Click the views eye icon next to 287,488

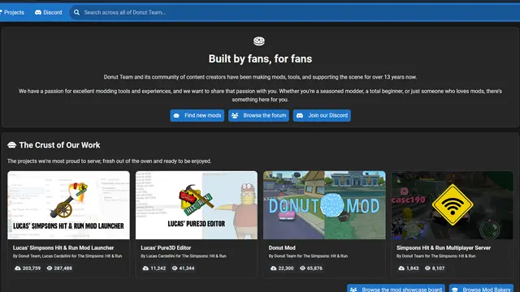tap(50, 268)
